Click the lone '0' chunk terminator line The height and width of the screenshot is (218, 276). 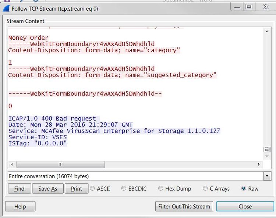10,106
